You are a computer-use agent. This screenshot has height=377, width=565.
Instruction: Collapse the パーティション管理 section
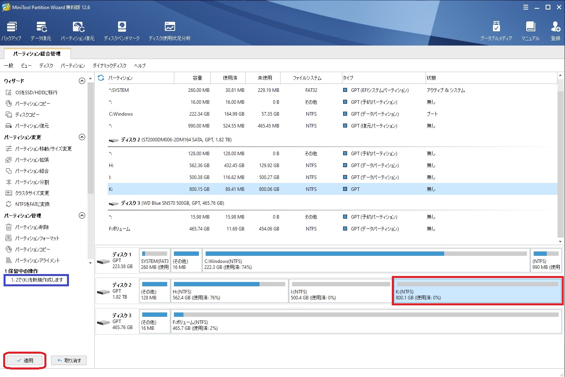pos(82,215)
